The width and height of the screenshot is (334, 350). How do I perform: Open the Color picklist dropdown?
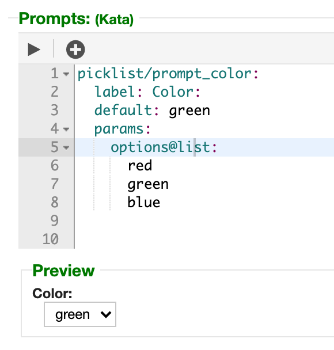click(80, 314)
